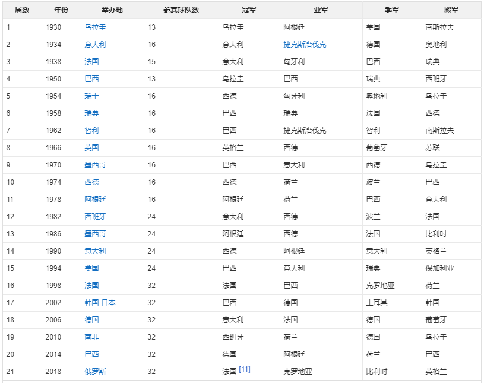Open footnote reference [11] beside 法国

(245, 369)
